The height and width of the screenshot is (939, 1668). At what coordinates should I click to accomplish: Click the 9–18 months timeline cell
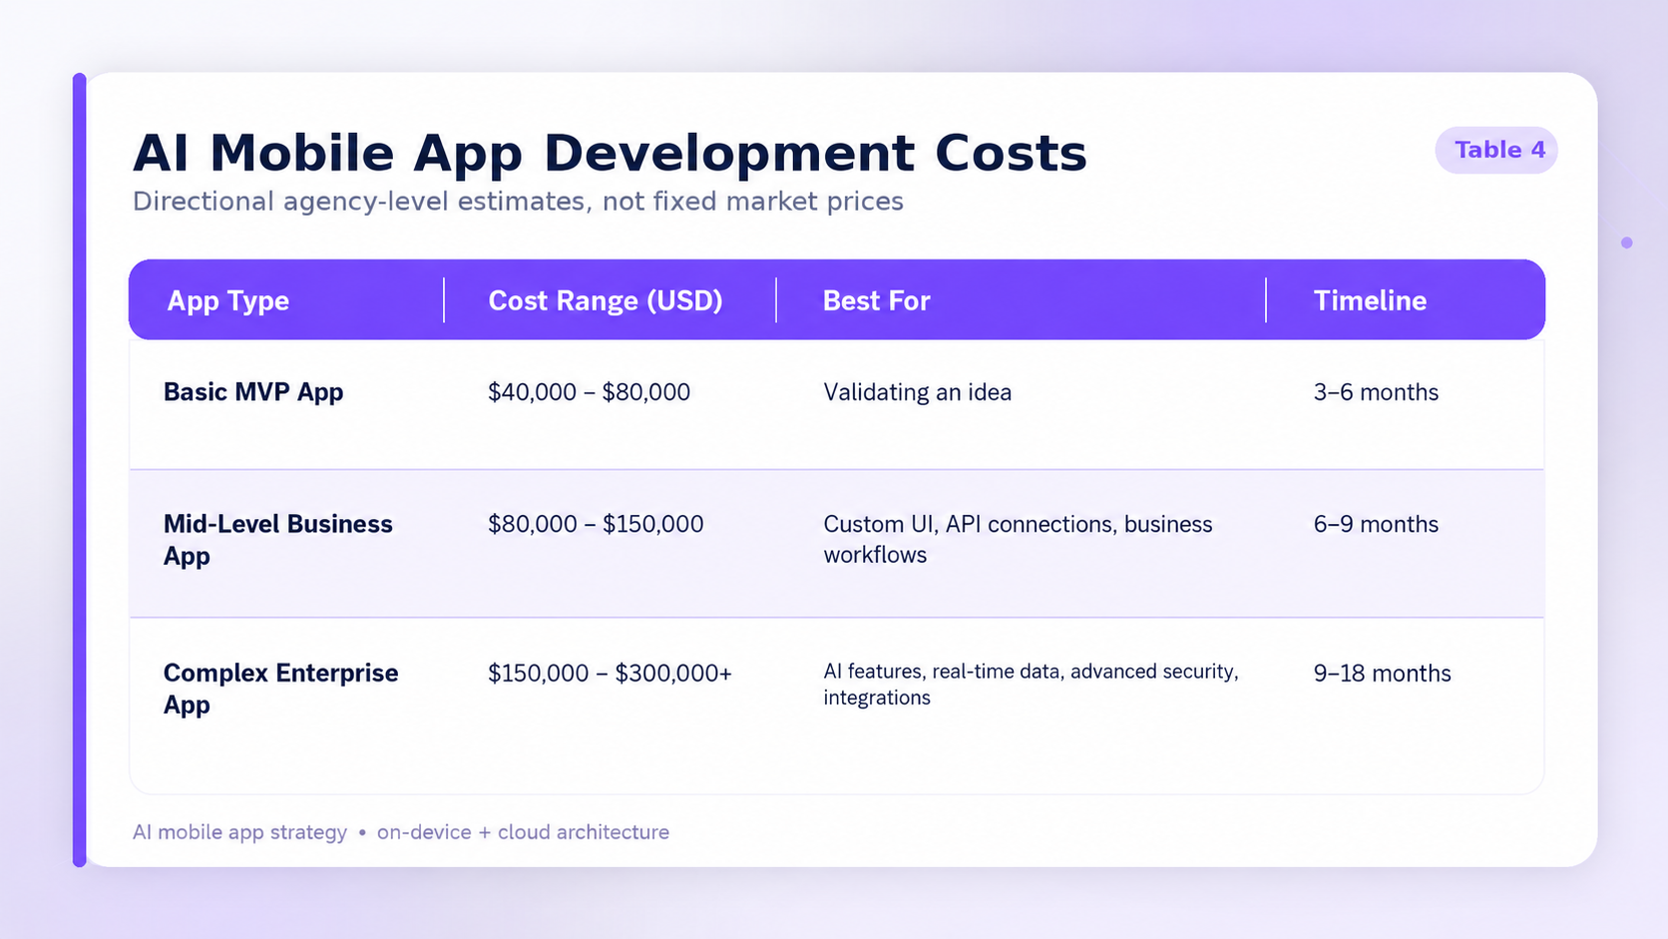[1382, 674]
